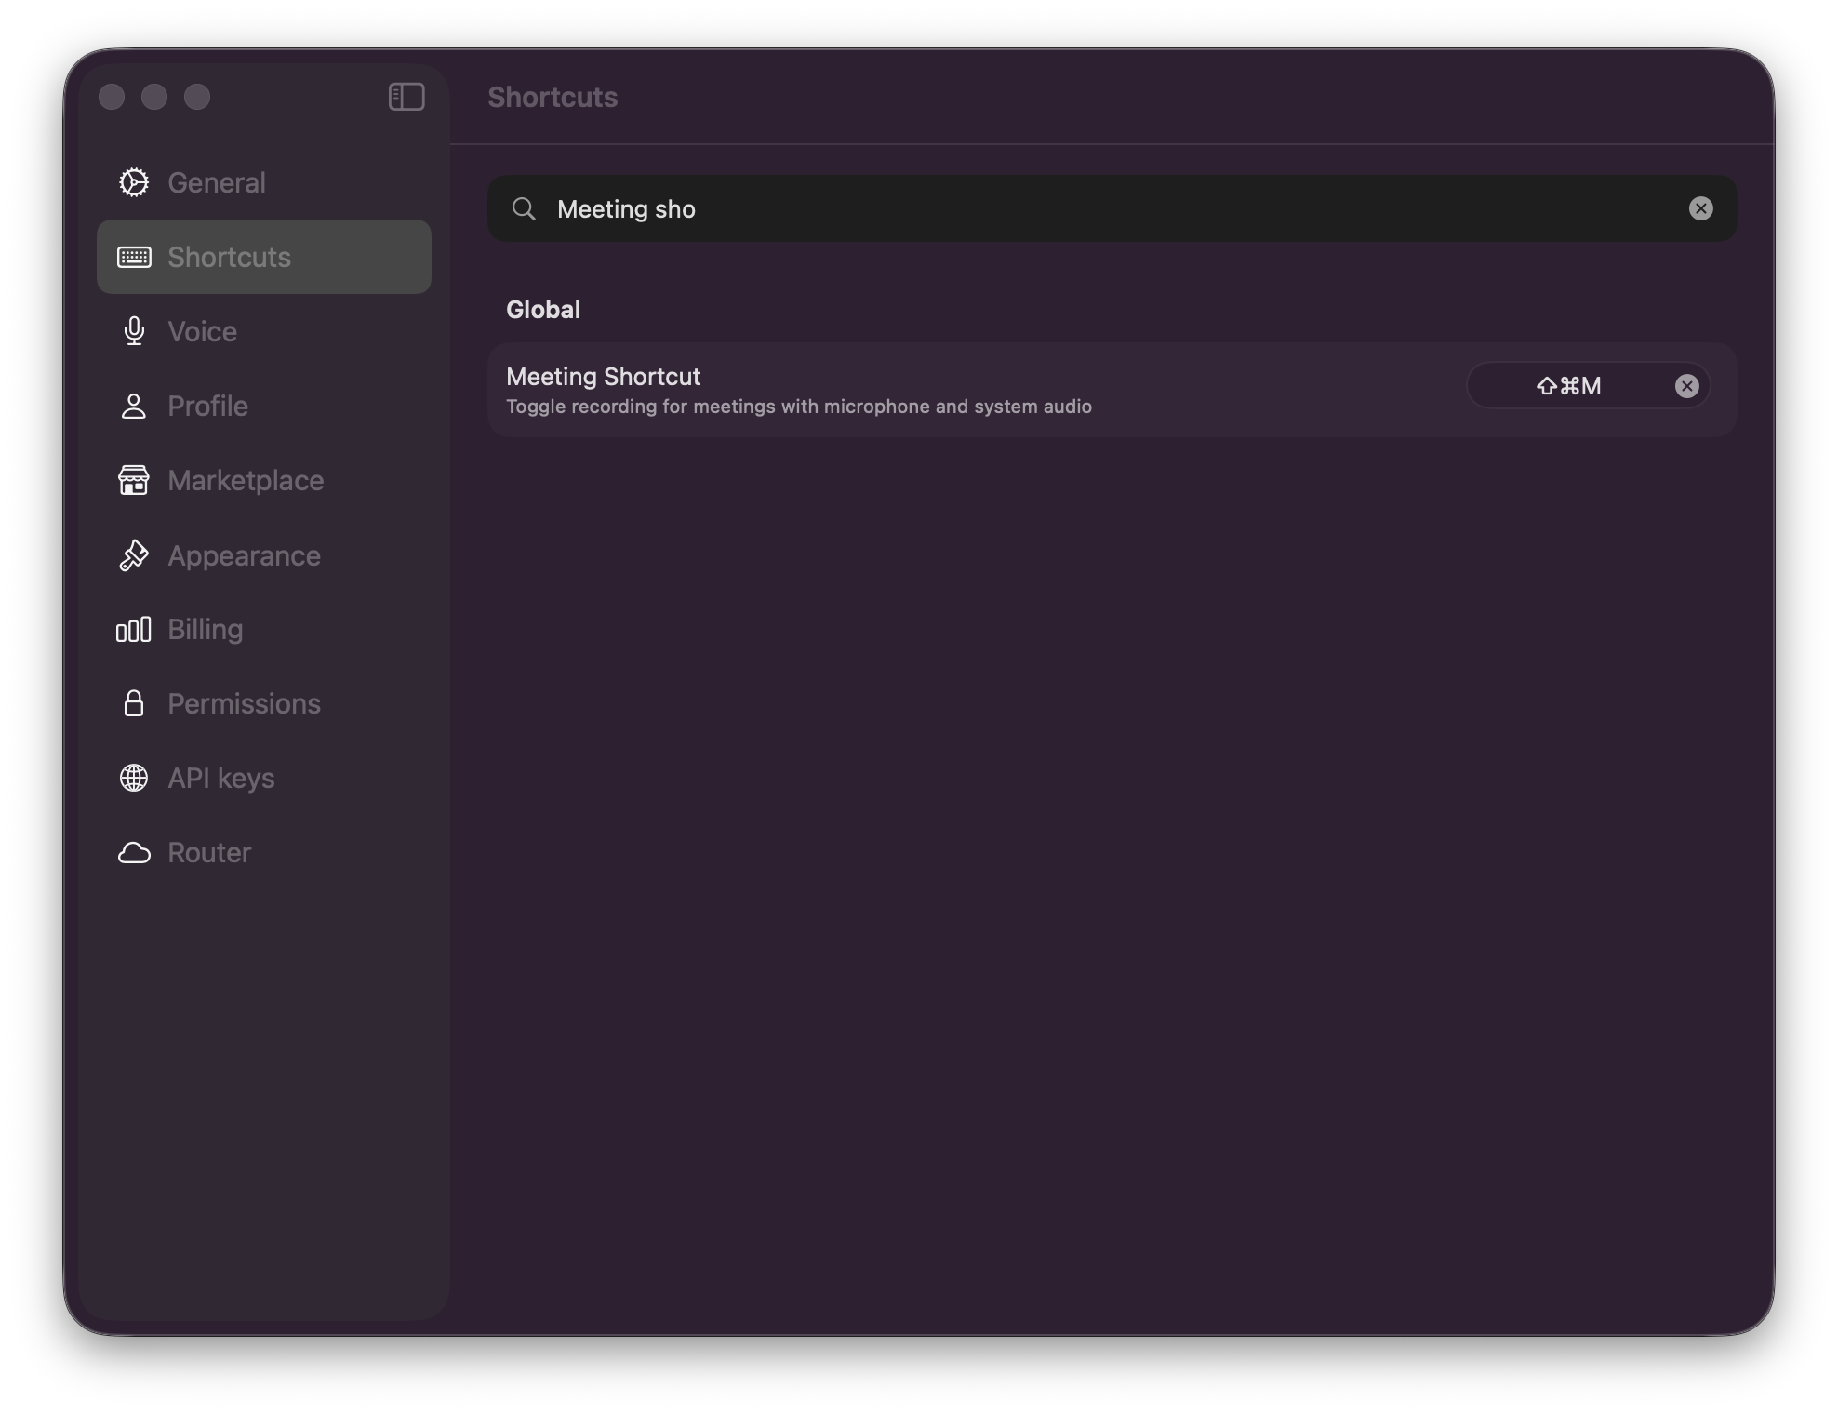Click the Billing bar chart icon
The image size is (1838, 1414).
134,630
